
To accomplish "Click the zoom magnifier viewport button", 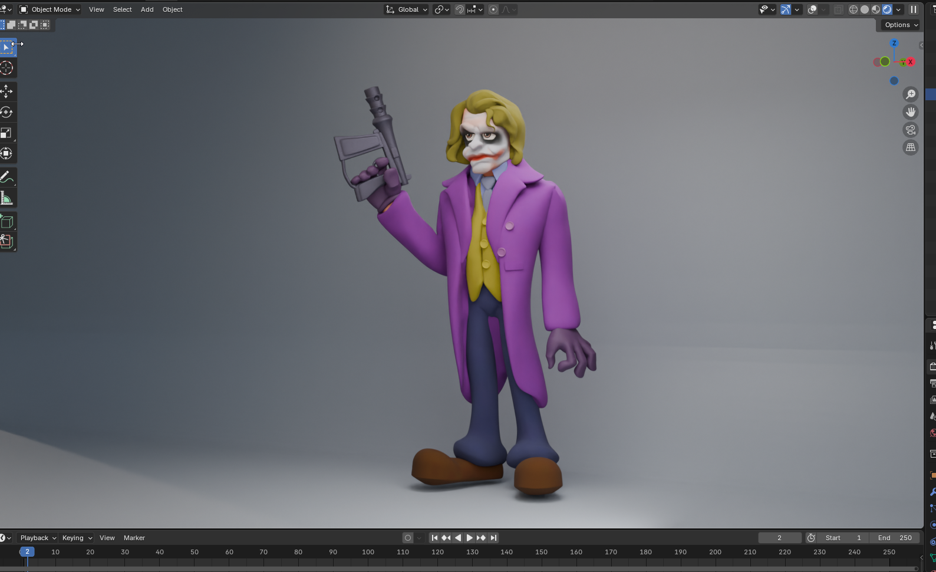I will point(911,94).
